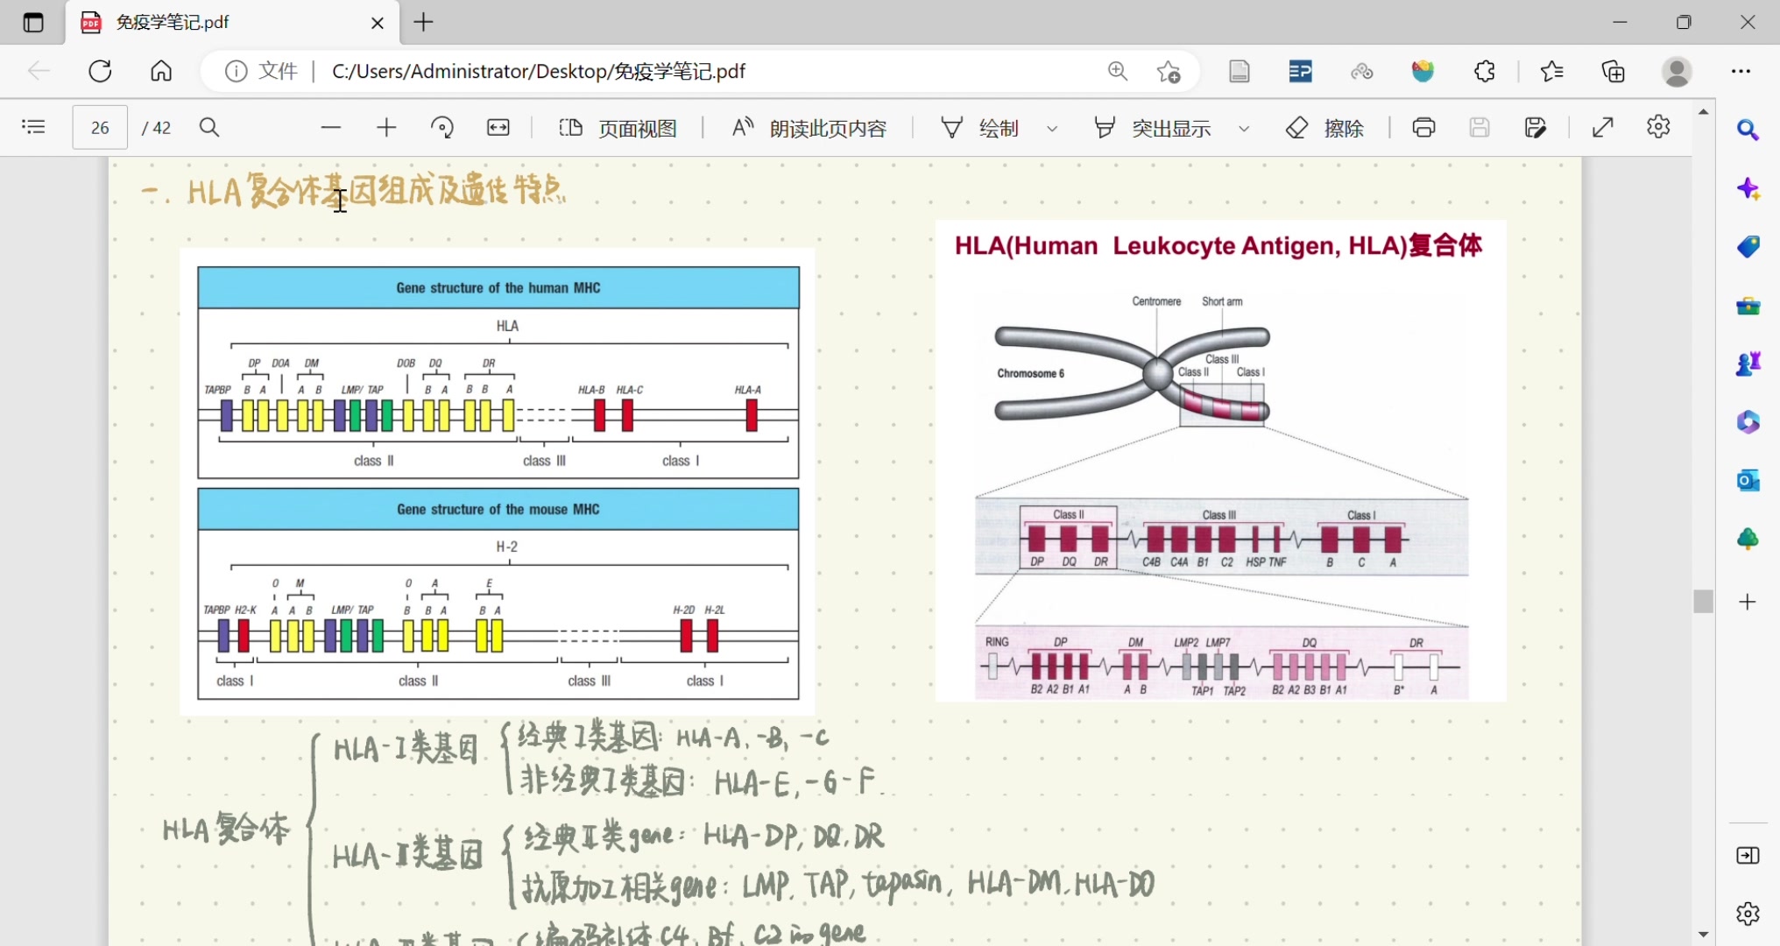The width and height of the screenshot is (1780, 946).
Task: Open the browser more options menu
Action: (x=1741, y=71)
